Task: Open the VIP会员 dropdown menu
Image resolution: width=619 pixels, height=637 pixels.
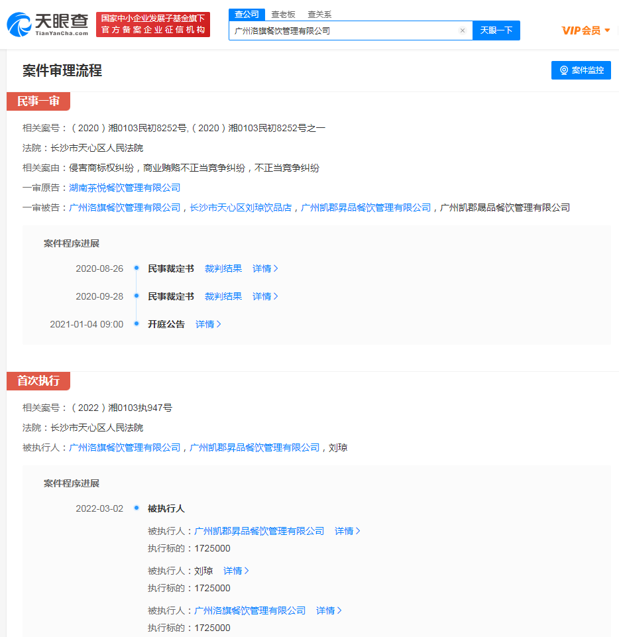Action: 586,30
